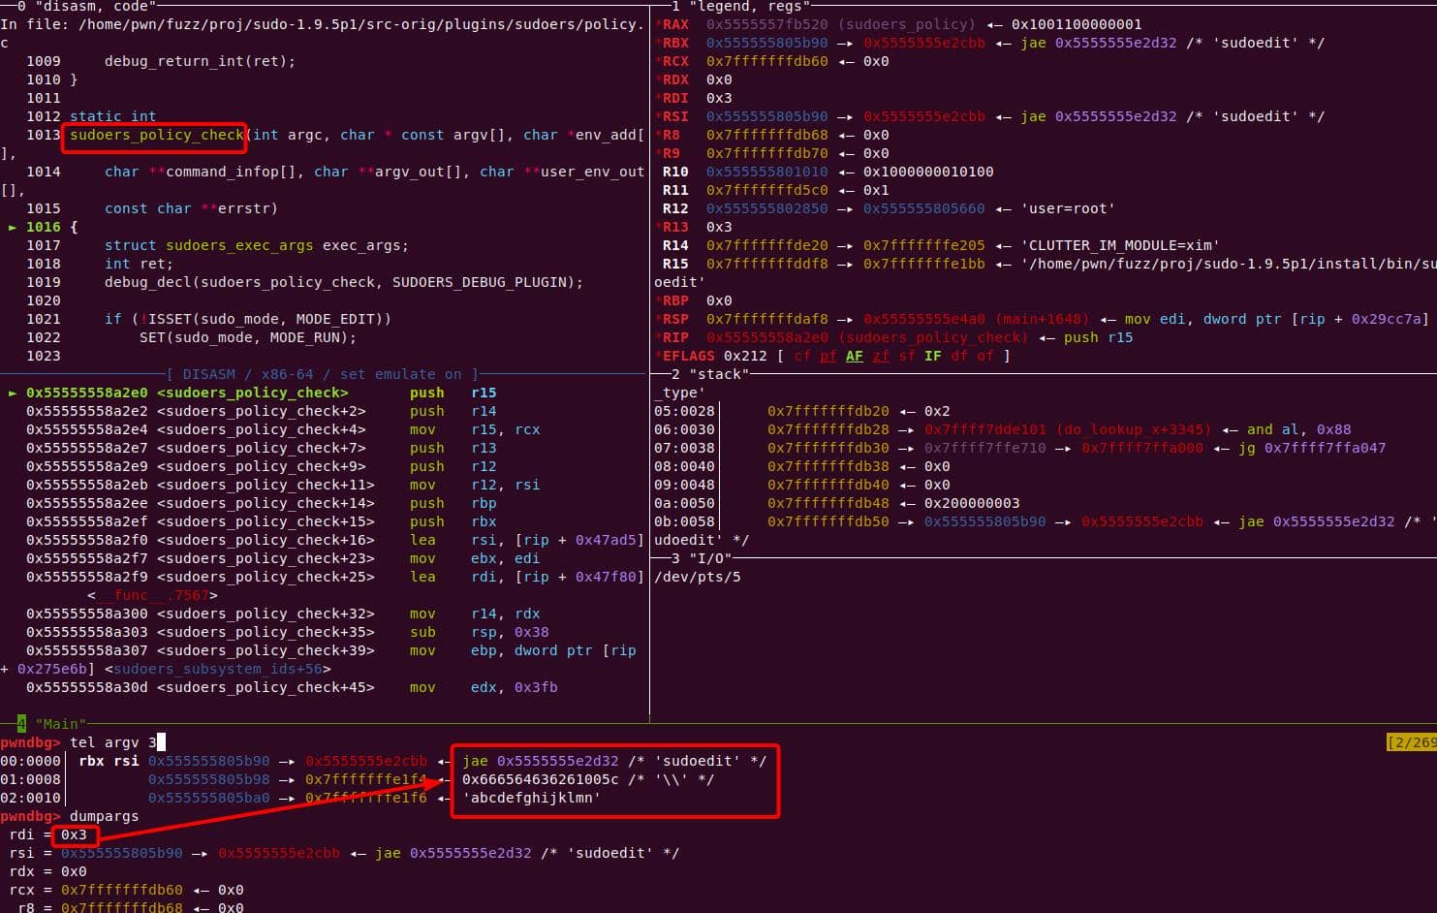This screenshot has width=1437, height=913.
Task: Click the 'abcdefghijklmn' string in telescope output
Action: pyautogui.click(x=531, y=798)
